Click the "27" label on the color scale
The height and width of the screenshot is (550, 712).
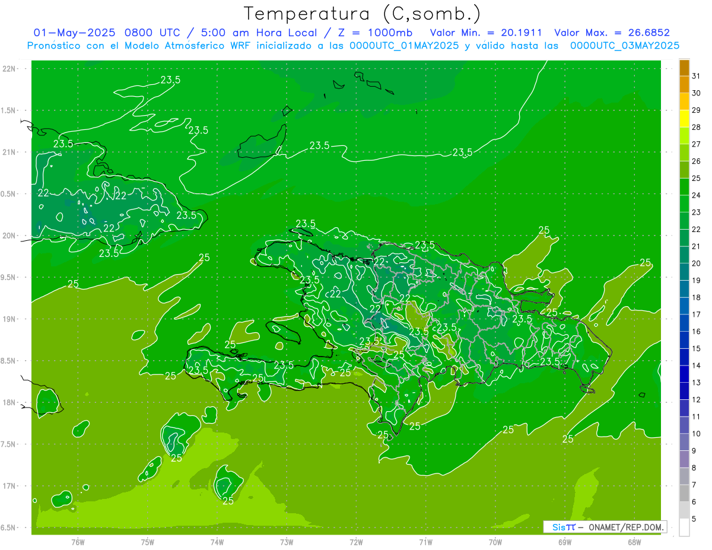point(696,144)
